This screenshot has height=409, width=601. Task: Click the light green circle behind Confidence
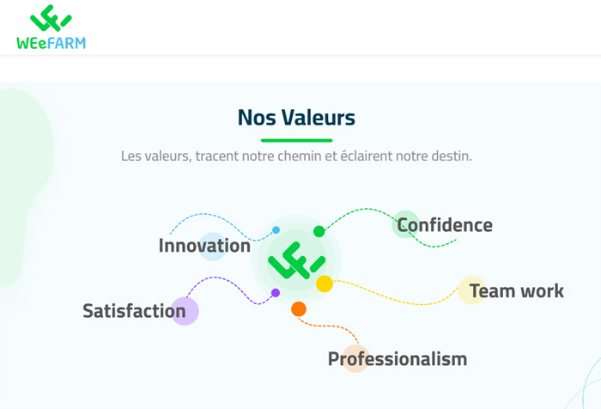point(405,224)
